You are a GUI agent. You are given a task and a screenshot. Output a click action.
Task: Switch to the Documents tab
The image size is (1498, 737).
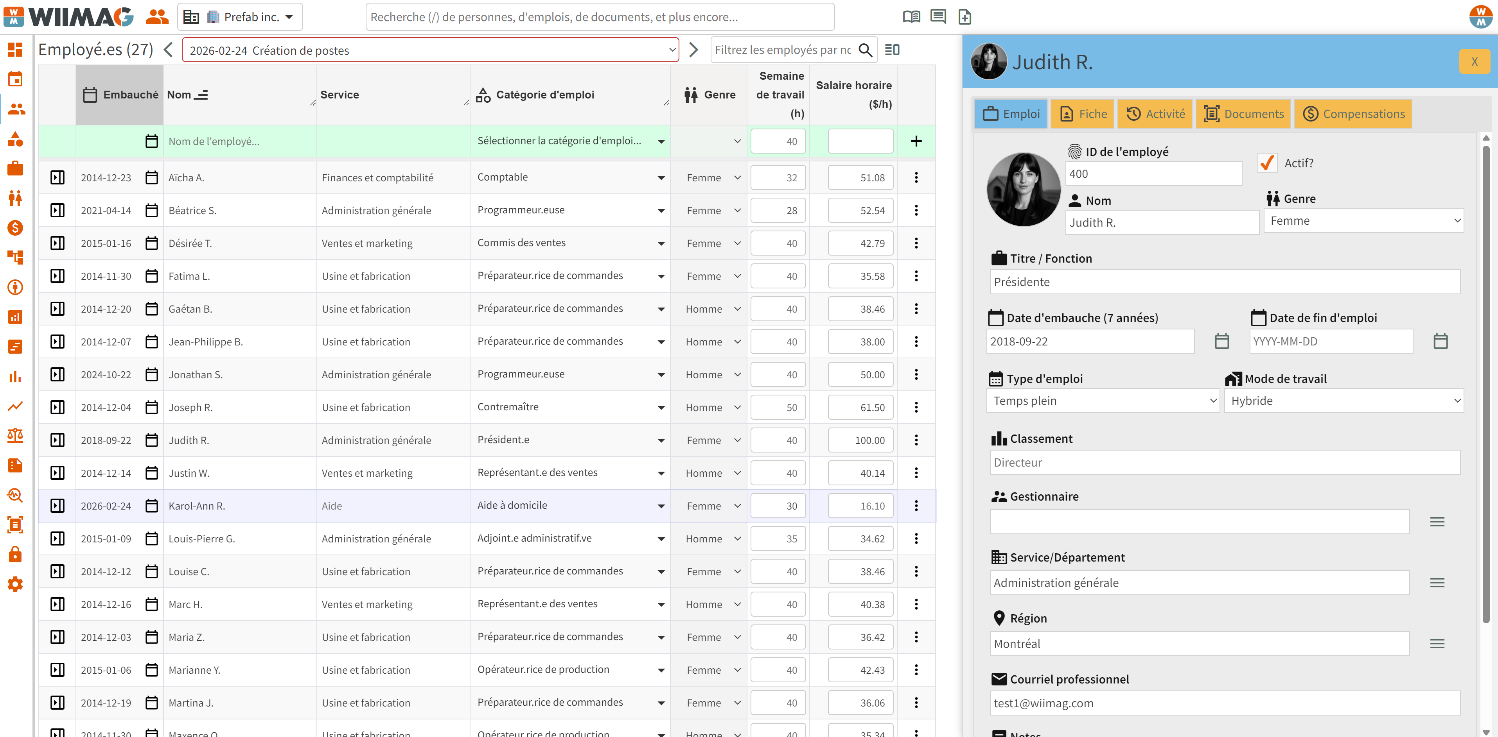pos(1243,114)
